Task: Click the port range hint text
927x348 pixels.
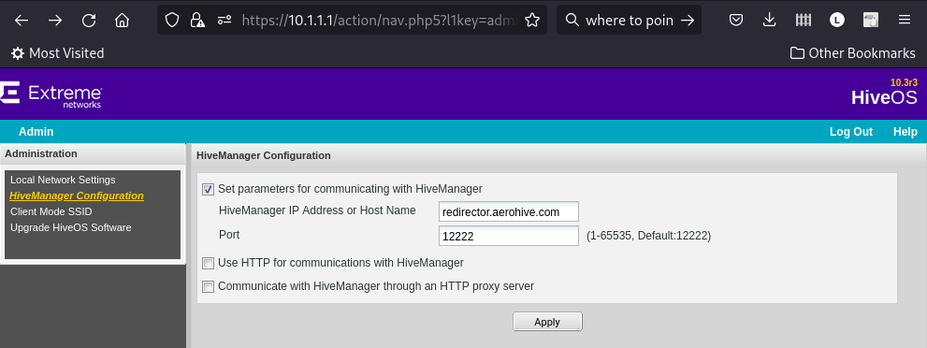Action: click(648, 236)
